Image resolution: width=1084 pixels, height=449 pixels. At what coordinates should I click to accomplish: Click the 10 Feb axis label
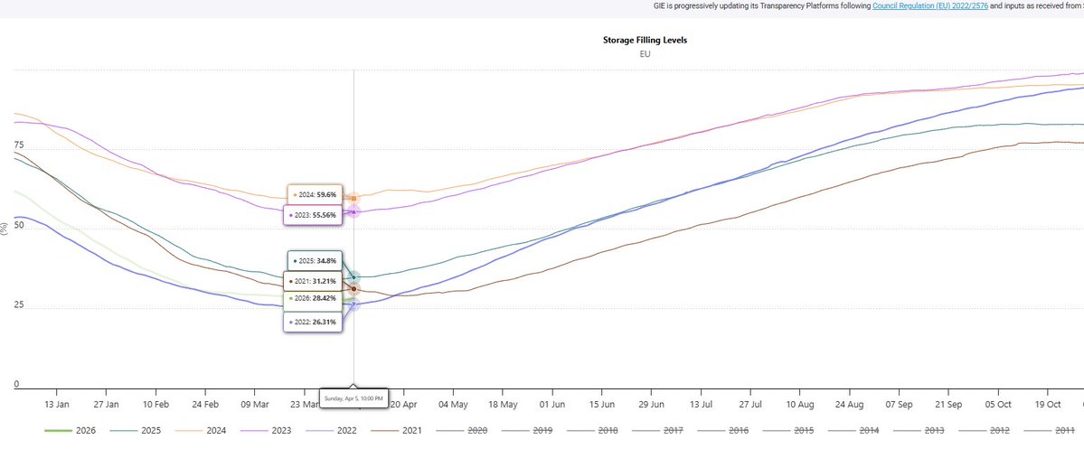156,404
